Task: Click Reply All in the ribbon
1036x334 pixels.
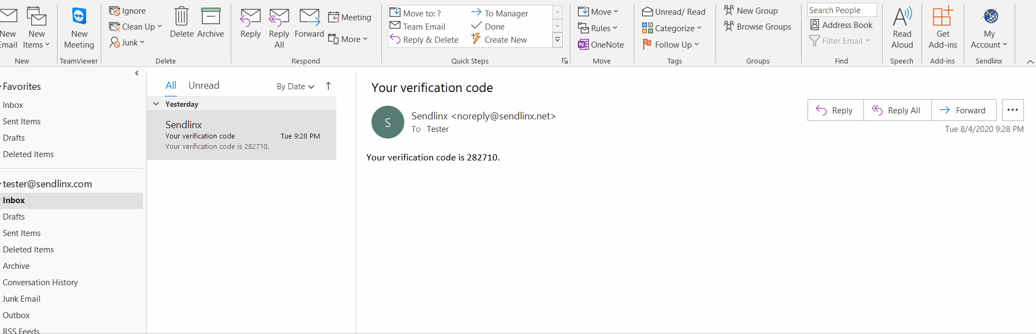Action: pyautogui.click(x=279, y=29)
